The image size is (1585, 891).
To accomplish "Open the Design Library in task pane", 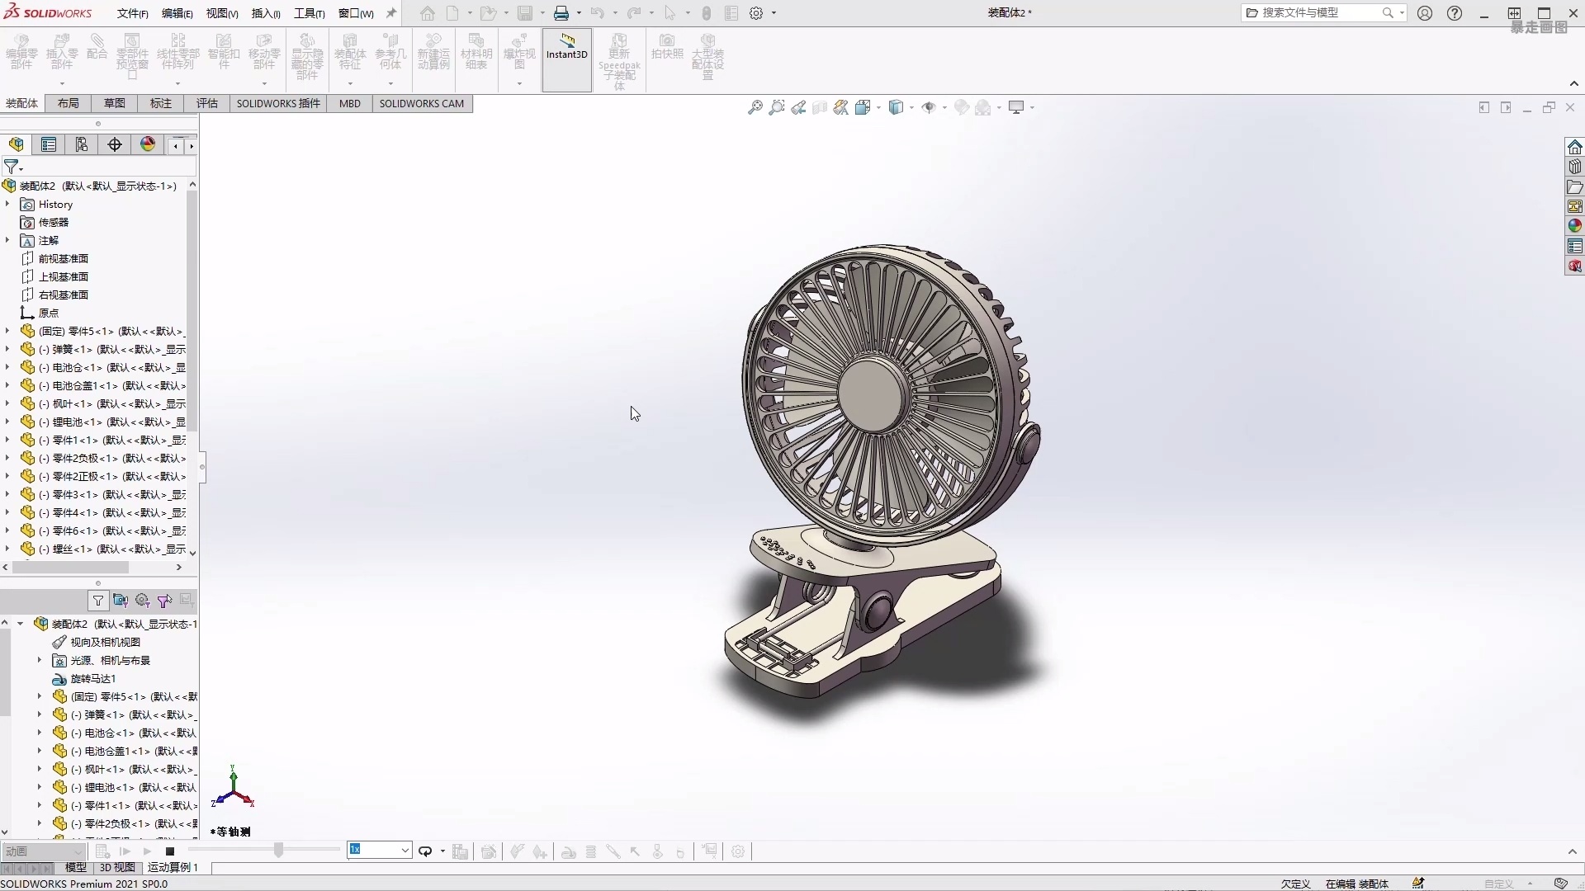I will (1575, 167).
